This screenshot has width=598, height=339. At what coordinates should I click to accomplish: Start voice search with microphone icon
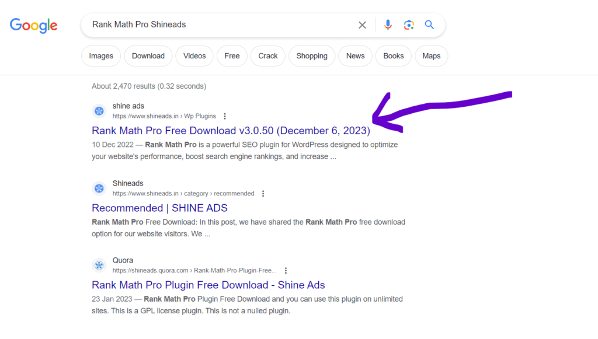(x=388, y=25)
